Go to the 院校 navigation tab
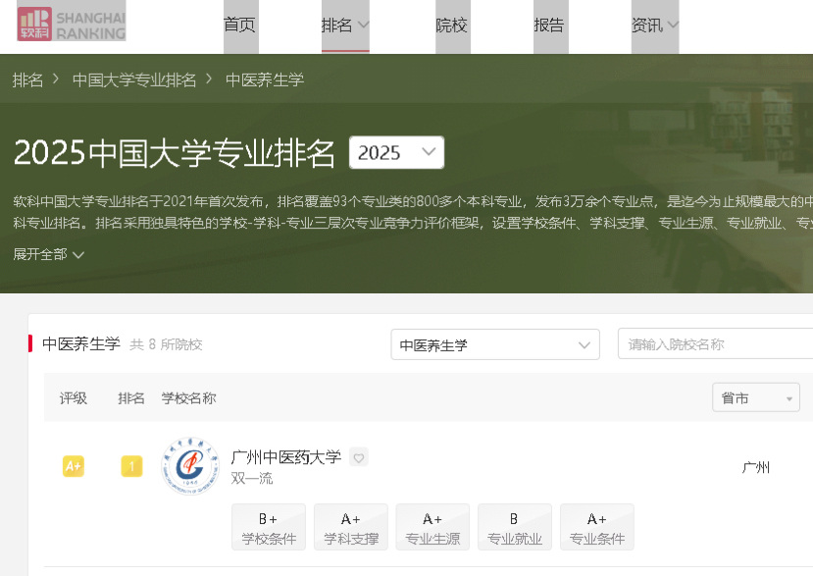This screenshot has height=576, width=813. (x=451, y=26)
